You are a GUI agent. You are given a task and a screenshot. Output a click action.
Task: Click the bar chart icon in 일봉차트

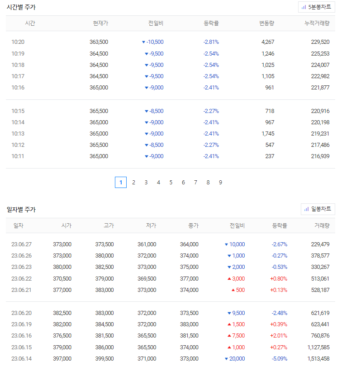tap(306, 209)
